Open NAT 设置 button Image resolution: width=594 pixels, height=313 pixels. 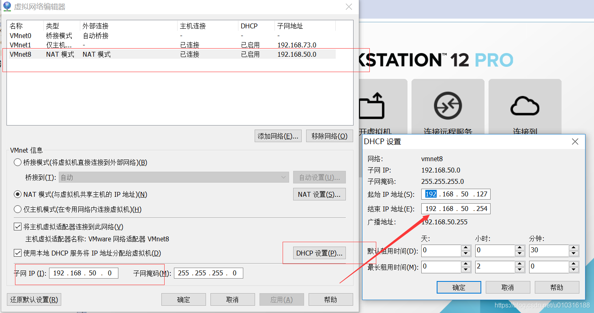tap(320, 194)
